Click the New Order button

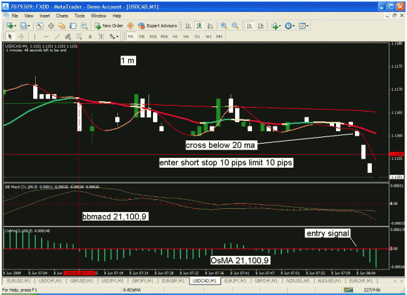tap(109, 25)
